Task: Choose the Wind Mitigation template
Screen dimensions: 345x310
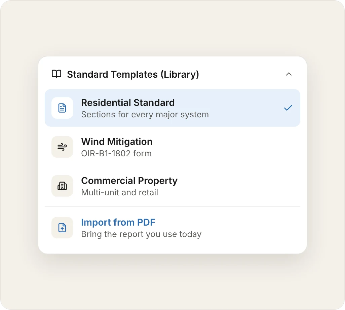Action: 172,147
